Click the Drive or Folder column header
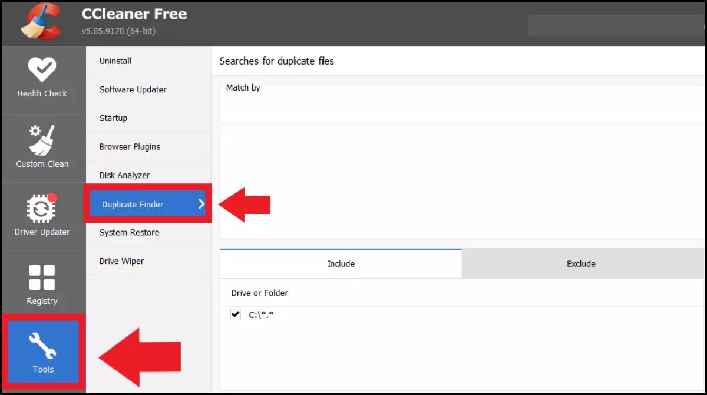 click(260, 293)
